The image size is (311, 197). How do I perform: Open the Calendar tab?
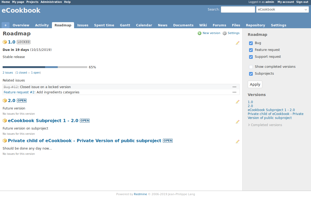pyautogui.click(x=144, y=25)
